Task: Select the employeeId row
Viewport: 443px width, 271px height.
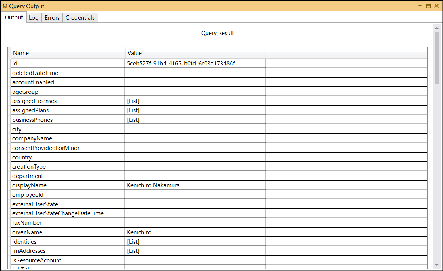Action: pyautogui.click(x=219, y=195)
